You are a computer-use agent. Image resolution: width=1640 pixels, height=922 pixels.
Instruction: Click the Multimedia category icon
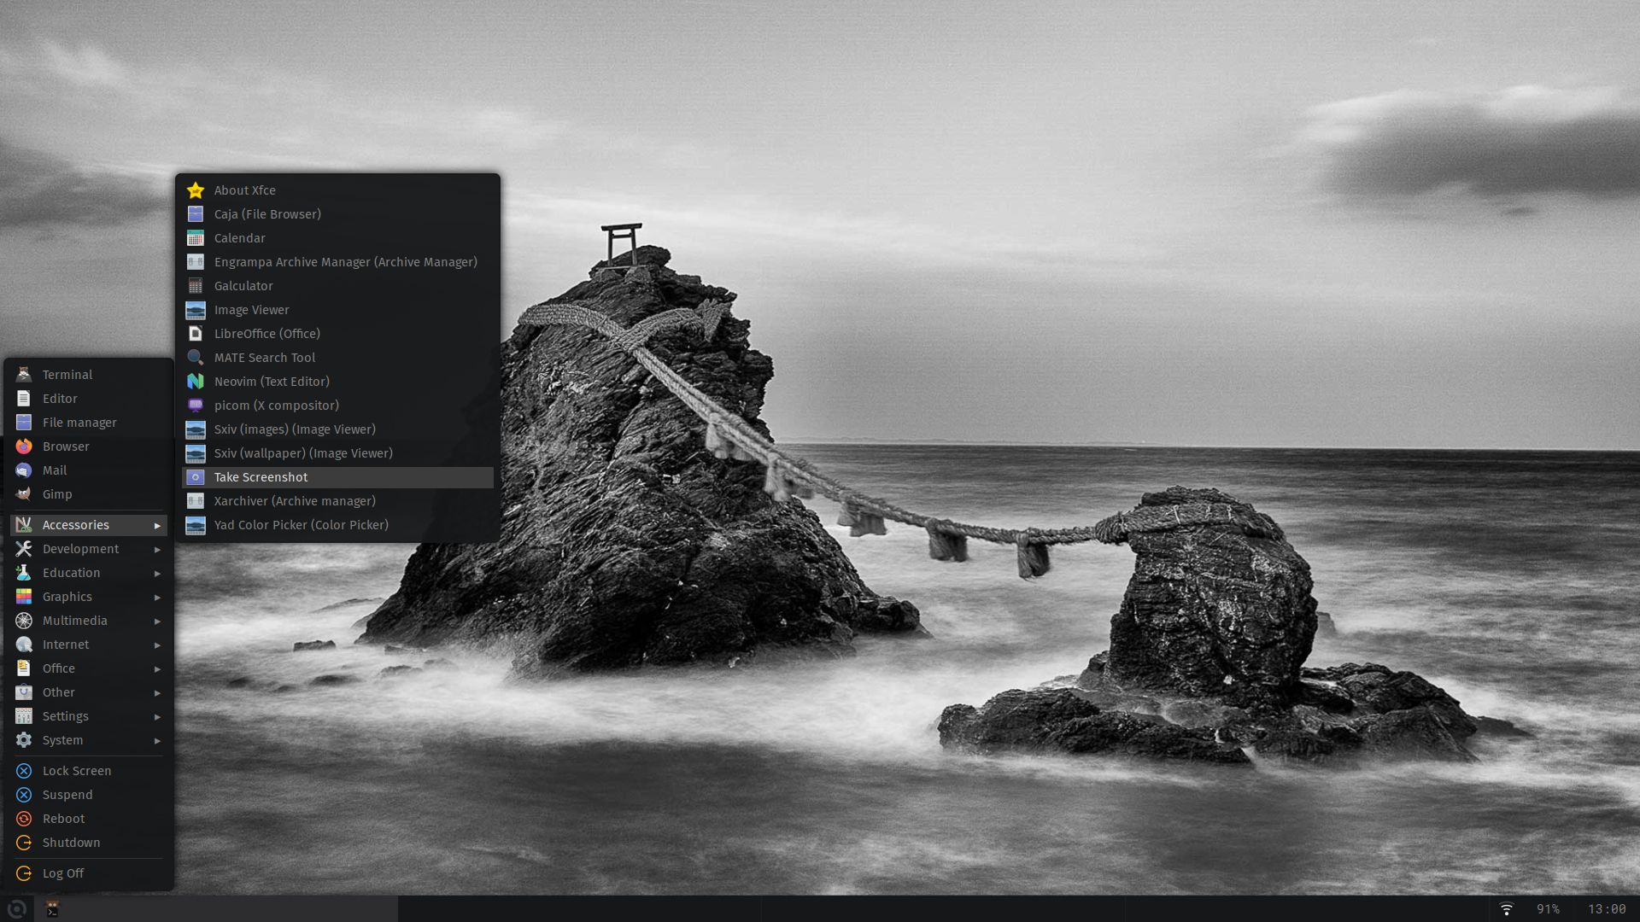24,621
